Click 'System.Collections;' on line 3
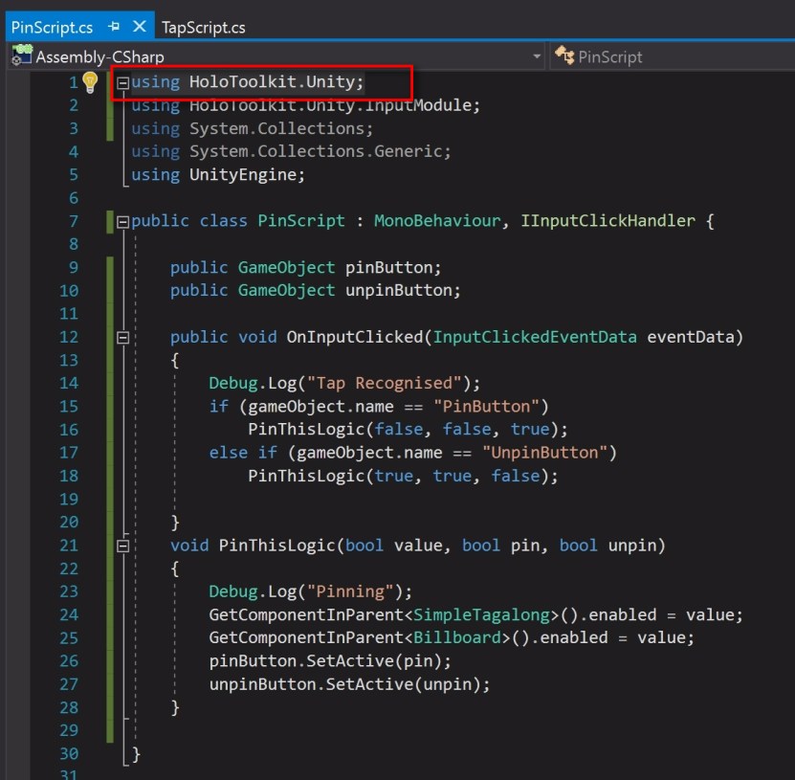This screenshot has width=795, height=780. click(x=281, y=129)
